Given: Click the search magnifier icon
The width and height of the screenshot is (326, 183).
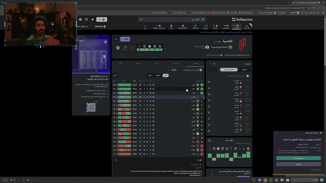Looking at the screenshot, I should click(203, 19).
